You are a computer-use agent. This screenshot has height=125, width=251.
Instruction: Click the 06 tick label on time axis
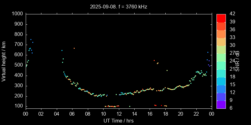click(x=72, y=114)
